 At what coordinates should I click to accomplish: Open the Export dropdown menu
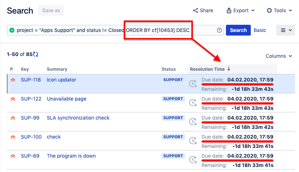click(240, 11)
